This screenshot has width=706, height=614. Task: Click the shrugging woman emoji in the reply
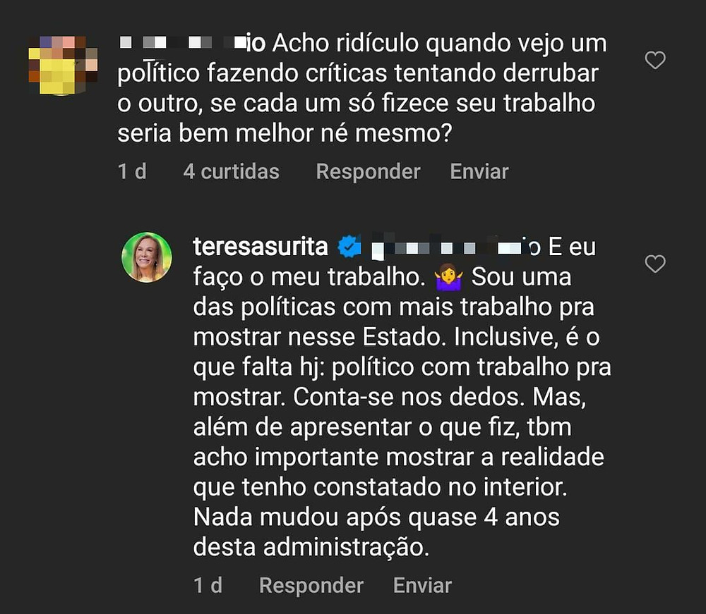pyautogui.click(x=448, y=277)
